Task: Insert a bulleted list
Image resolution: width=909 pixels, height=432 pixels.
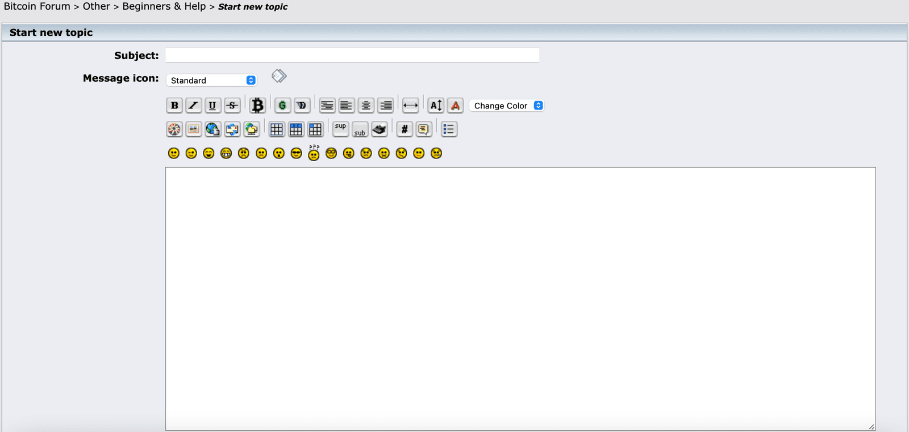Action: [449, 129]
